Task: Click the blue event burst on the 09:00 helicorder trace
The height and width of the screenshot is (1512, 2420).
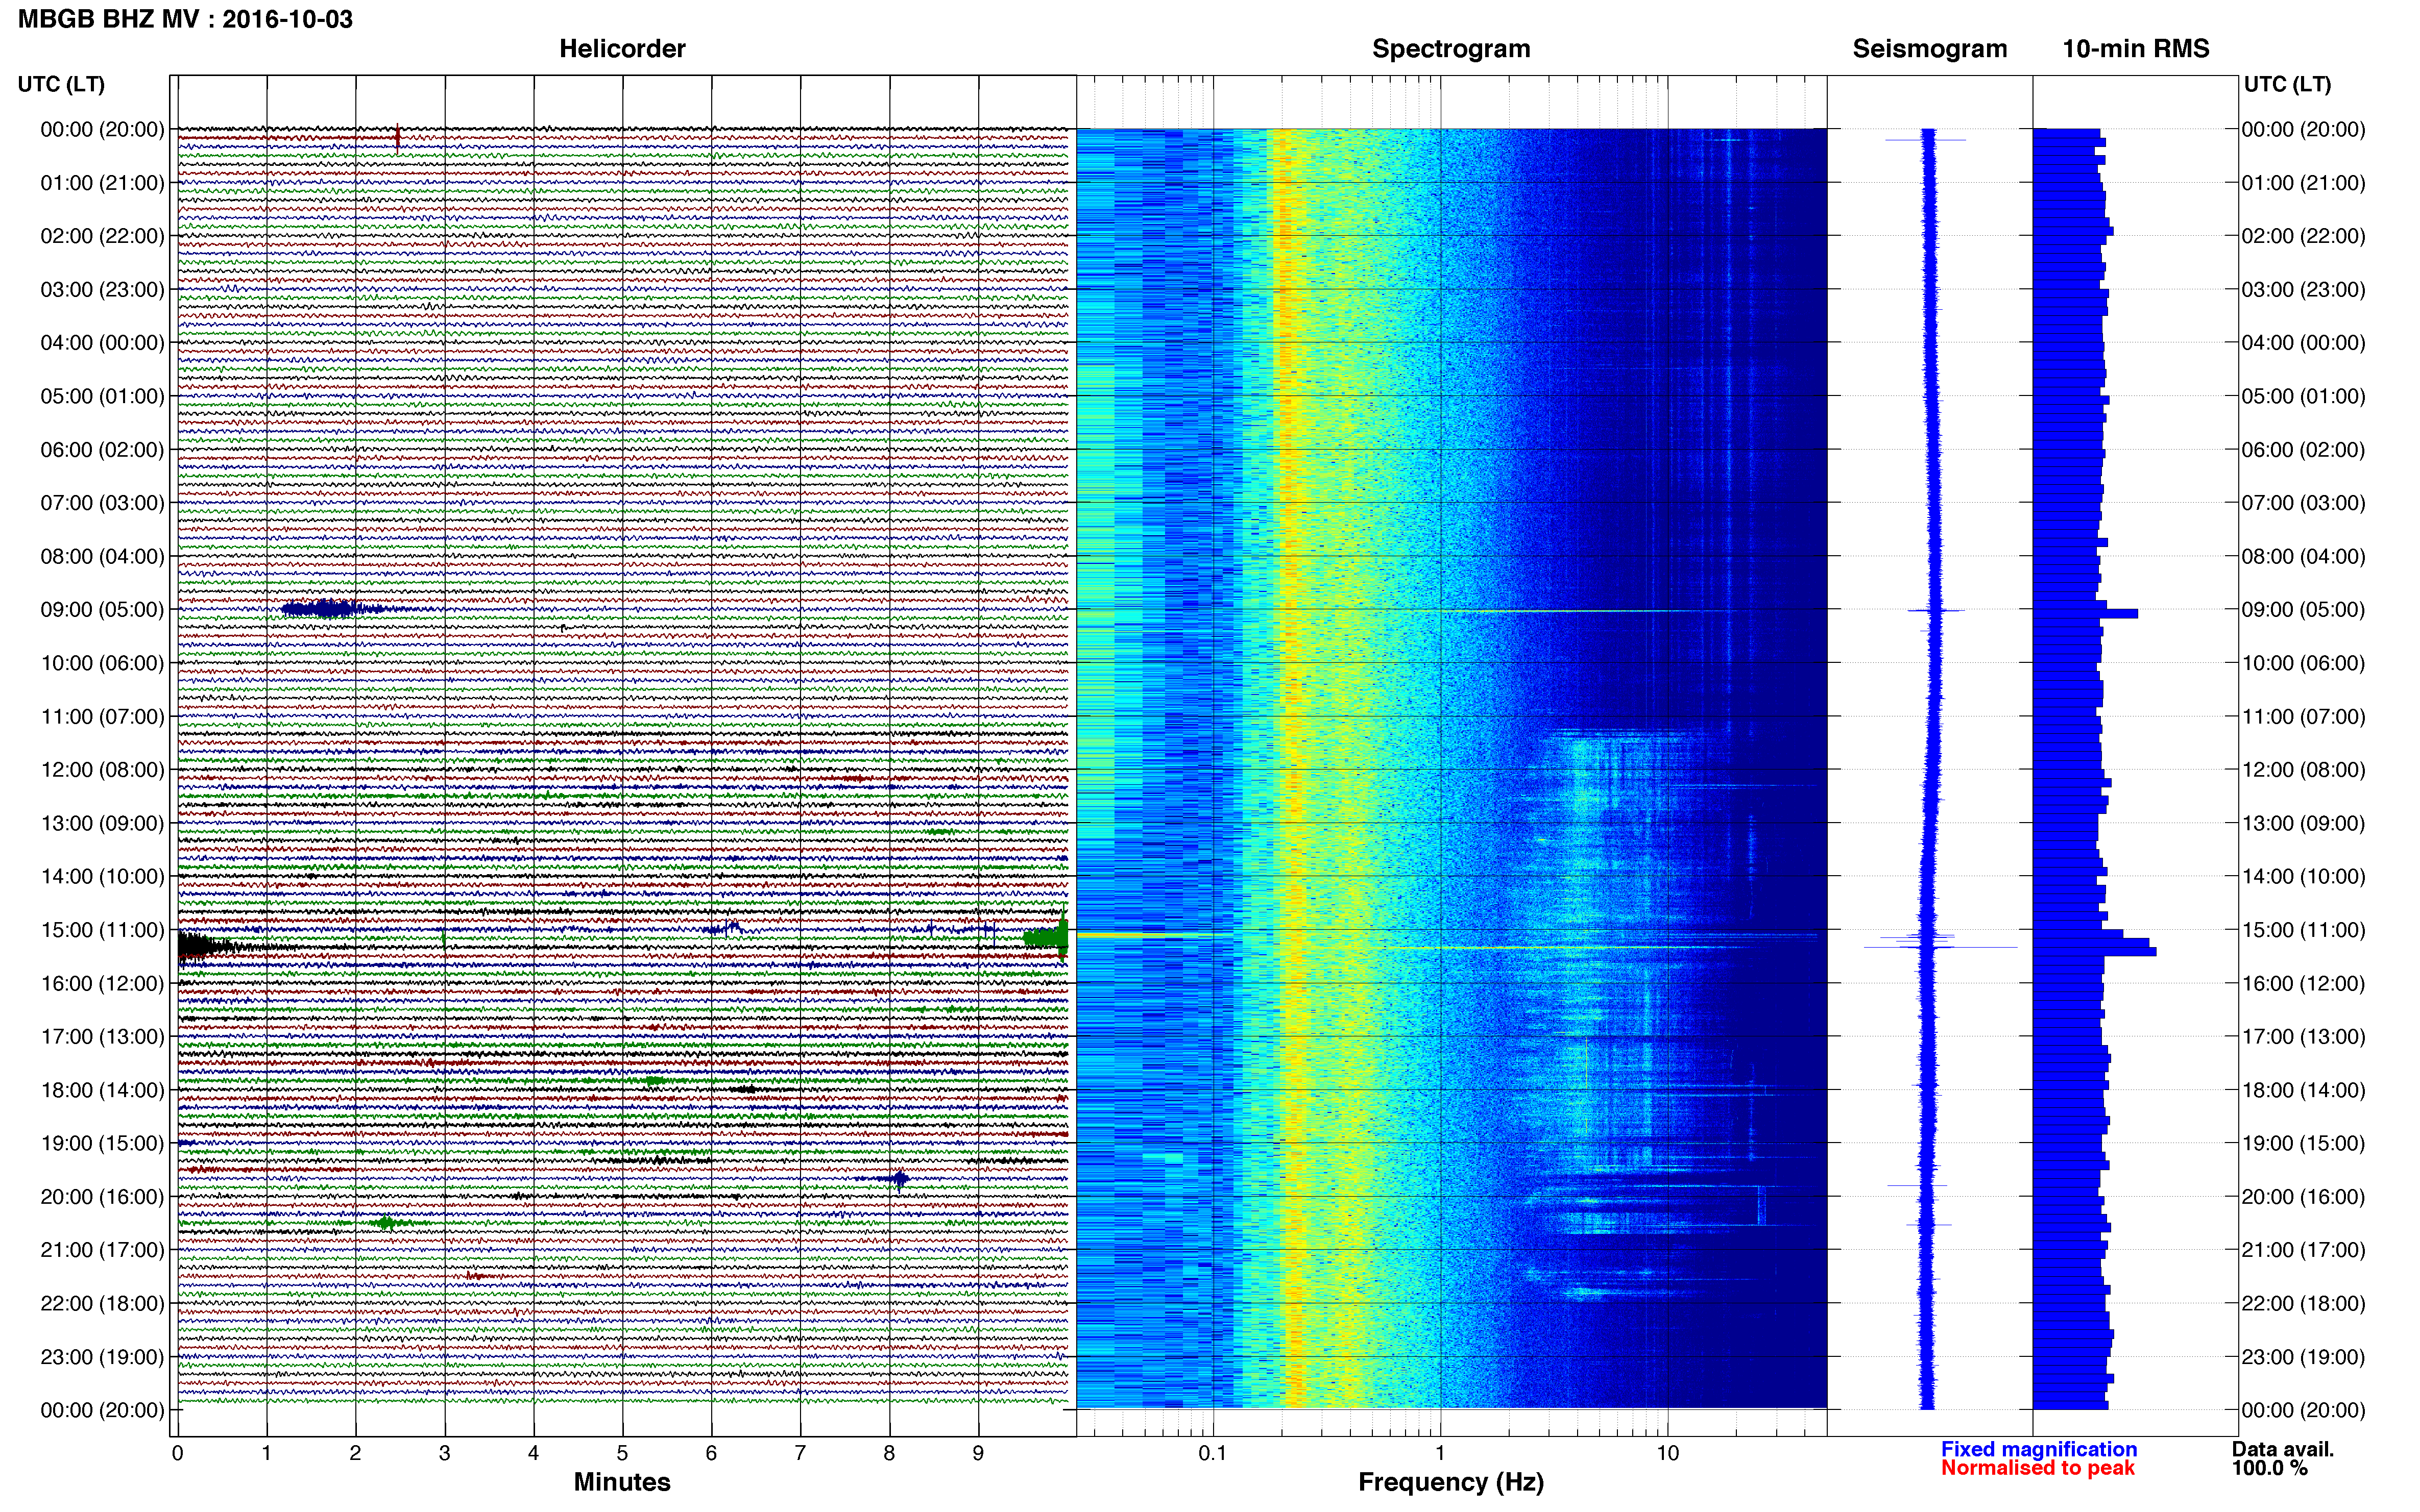Action: point(333,609)
